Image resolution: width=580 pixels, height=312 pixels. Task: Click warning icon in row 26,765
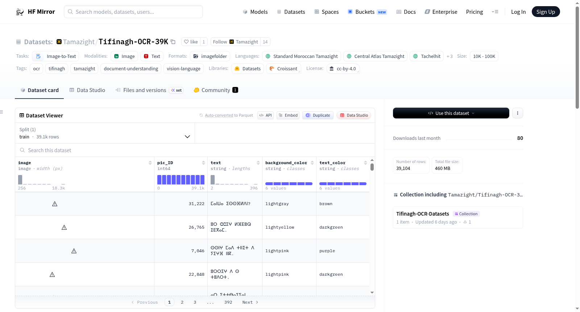coord(64,228)
